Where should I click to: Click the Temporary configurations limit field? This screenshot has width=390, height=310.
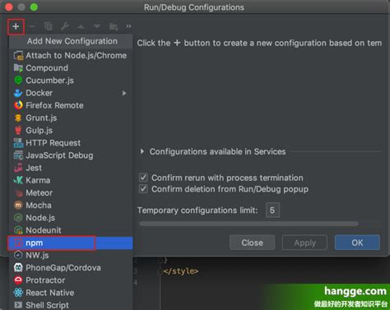[x=272, y=211]
